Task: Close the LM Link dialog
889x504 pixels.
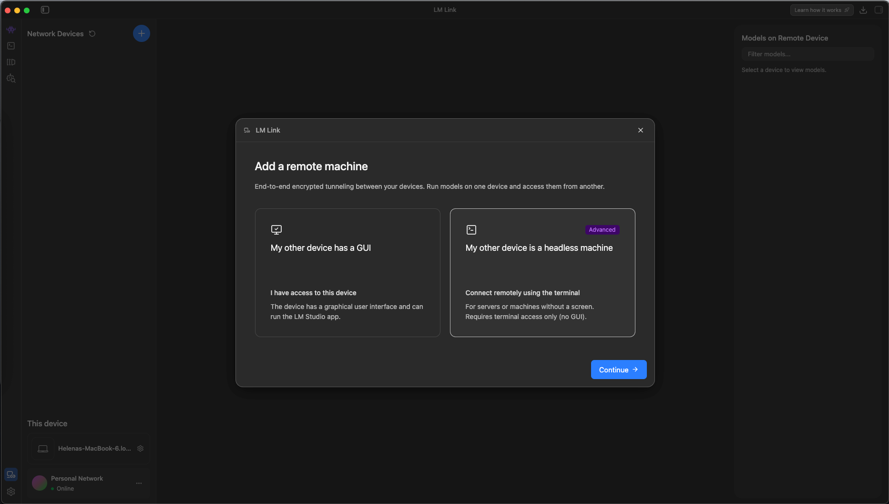Action: pyautogui.click(x=640, y=130)
